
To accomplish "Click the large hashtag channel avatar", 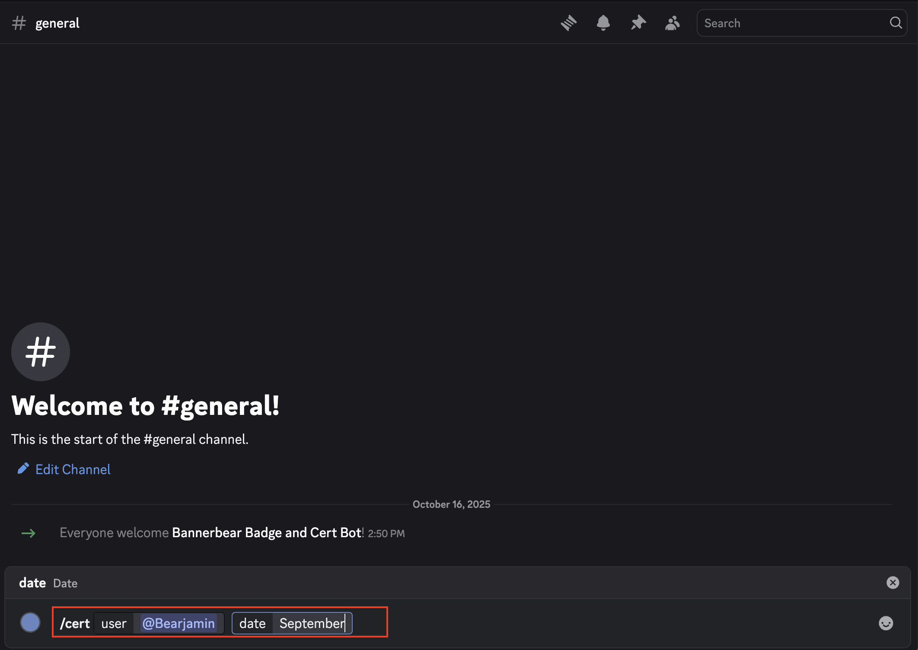I will tap(40, 352).
